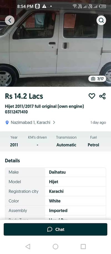
Task: Tap the blue location pin icon
Action: pyautogui.click(x=7, y=123)
